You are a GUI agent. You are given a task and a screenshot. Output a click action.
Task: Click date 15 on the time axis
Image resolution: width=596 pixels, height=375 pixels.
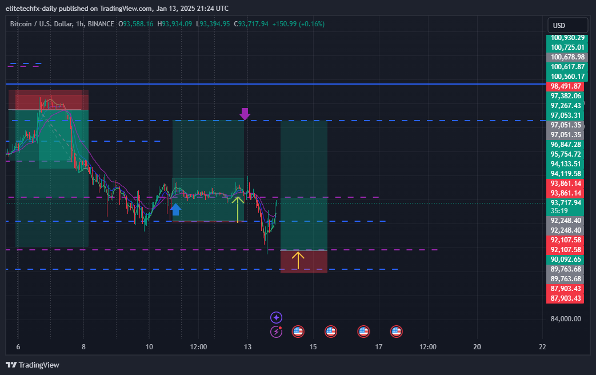pos(313,347)
